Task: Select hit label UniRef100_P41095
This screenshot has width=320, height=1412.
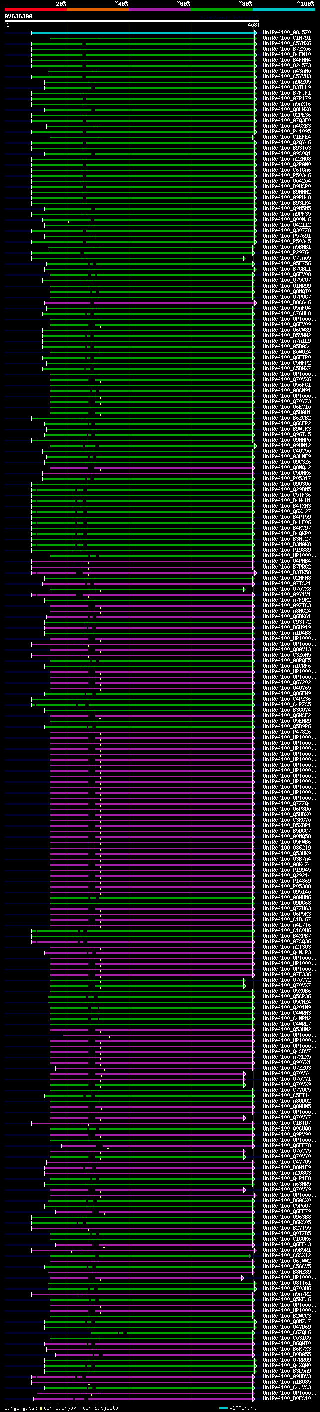Action: point(287,132)
